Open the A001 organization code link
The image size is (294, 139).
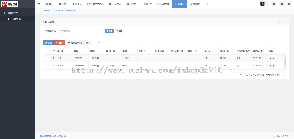click(x=60, y=58)
